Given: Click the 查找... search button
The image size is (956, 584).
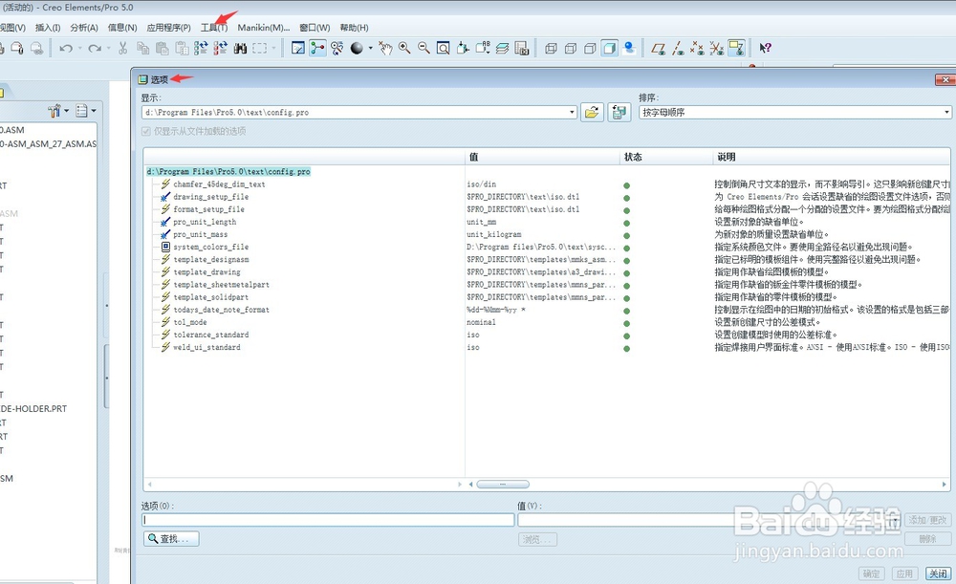Looking at the screenshot, I should pyautogui.click(x=172, y=539).
